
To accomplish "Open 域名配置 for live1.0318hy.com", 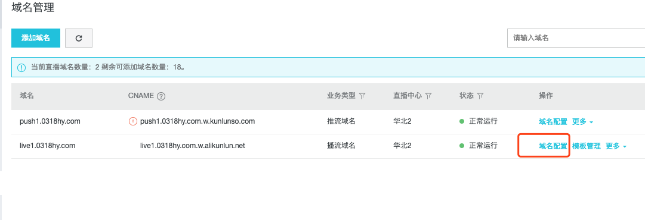I will pos(553,146).
